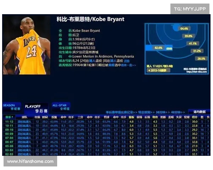The image size is (213, 170).
Task: Select the 28.5% shot zone label
Action: tap(201, 58)
